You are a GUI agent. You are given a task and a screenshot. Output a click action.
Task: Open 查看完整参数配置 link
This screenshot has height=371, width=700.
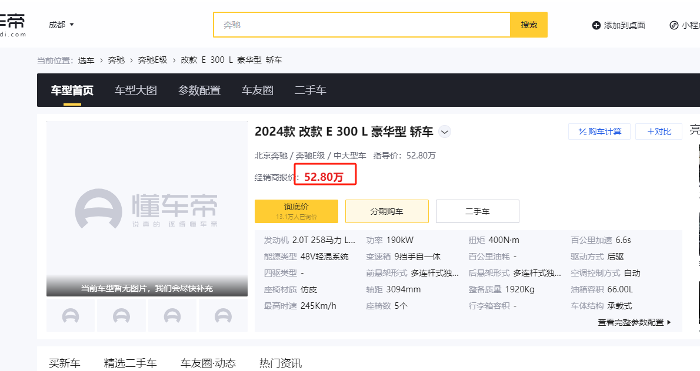pos(634,322)
